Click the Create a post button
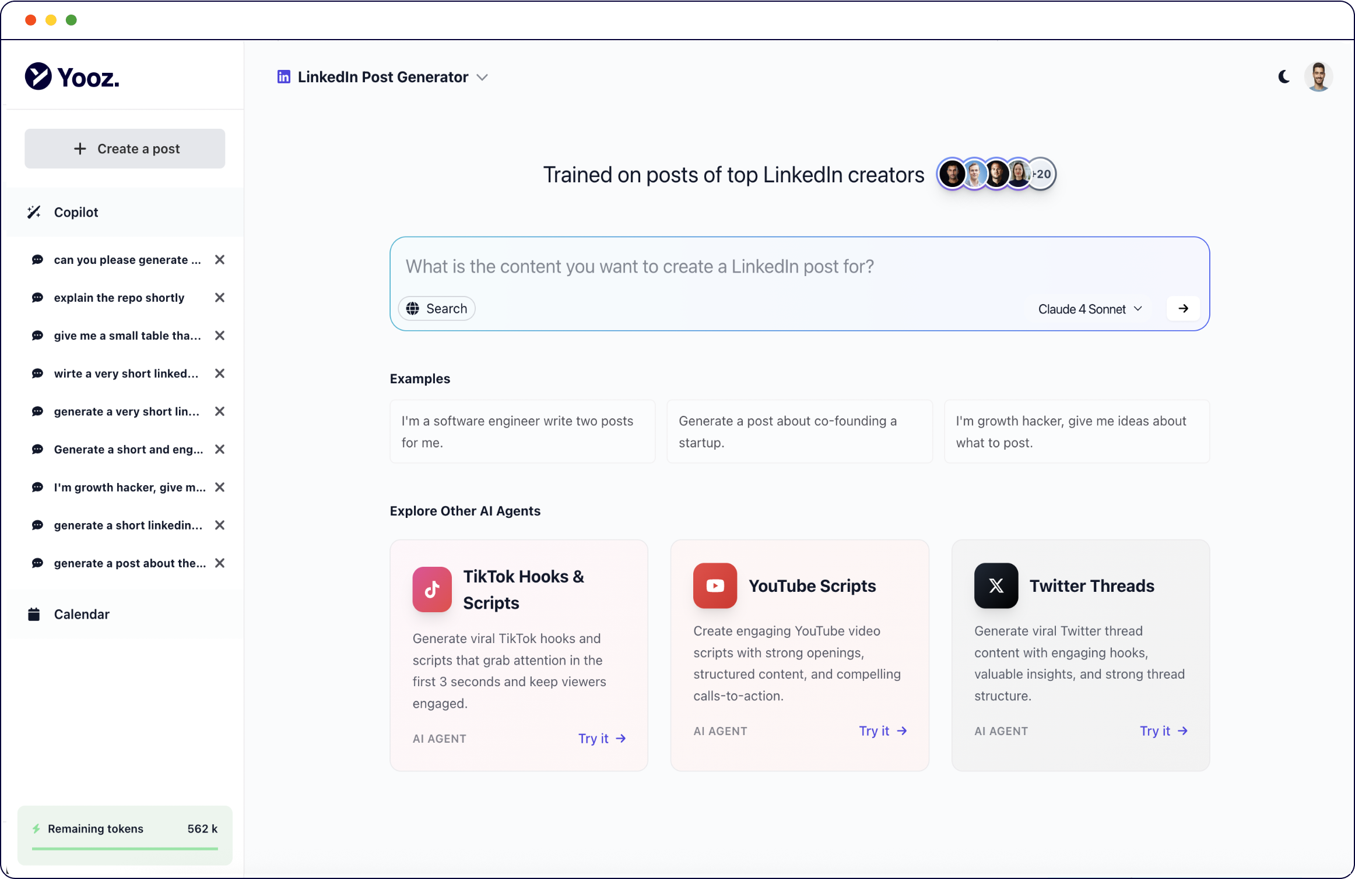Image resolution: width=1355 pixels, height=879 pixels. pyautogui.click(x=125, y=149)
